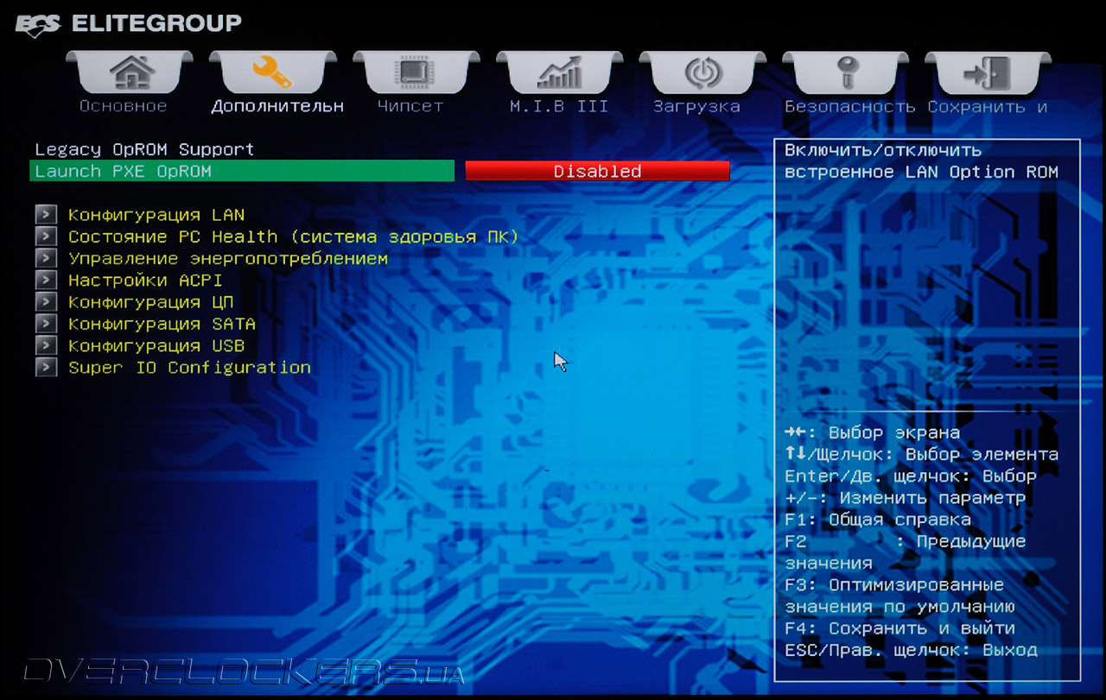Click the ECS Elitegroup logo
This screenshot has height=700, width=1106.
[x=130, y=24]
